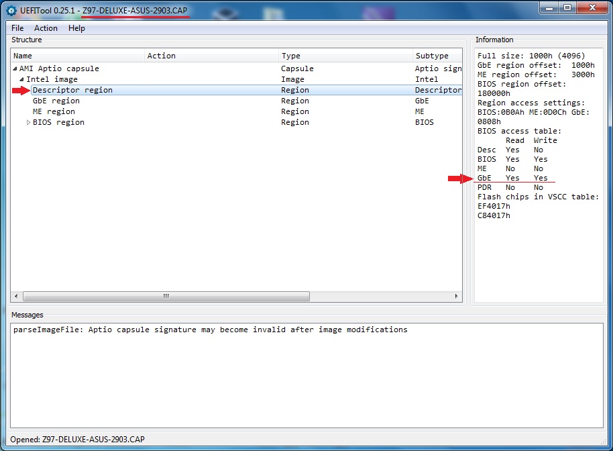Maximize the UEFITool window
The height and width of the screenshot is (451, 613).
pyautogui.click(x=567, y=8)
